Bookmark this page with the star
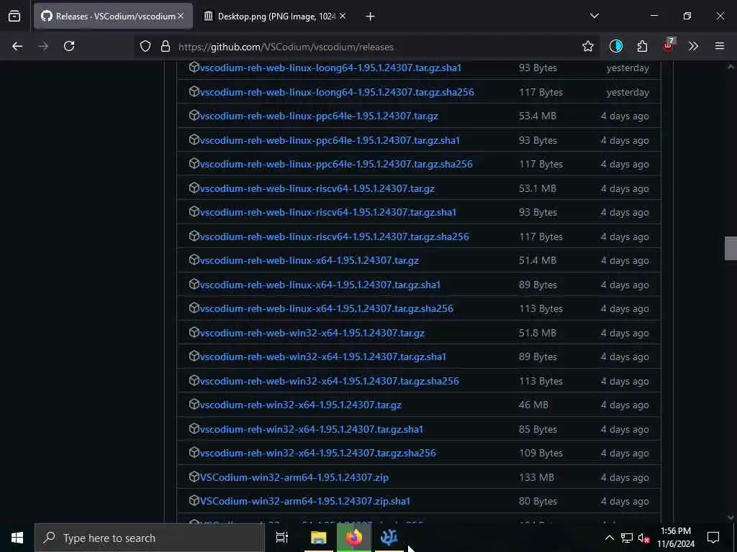This screenshot has width=737, height=552. pyautogui.click(x=587, y=46)
